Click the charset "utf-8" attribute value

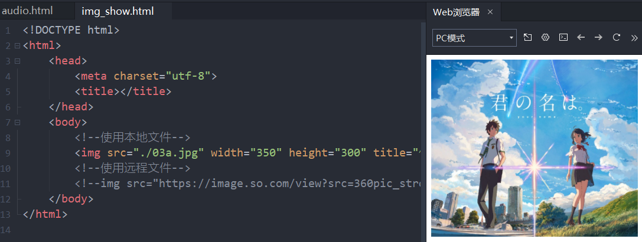tap(187, 76)
